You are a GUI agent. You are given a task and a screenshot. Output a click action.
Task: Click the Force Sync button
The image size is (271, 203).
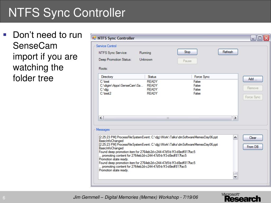253,97
